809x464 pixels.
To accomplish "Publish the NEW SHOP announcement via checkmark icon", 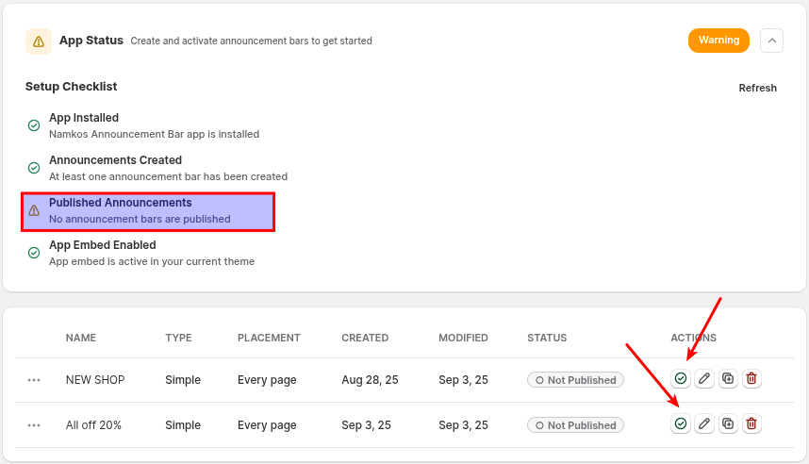I will pyautogui.click(x=681, y=379).
